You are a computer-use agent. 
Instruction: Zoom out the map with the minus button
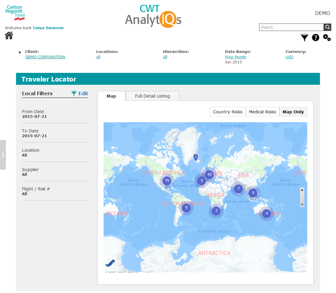pos(302,205)
